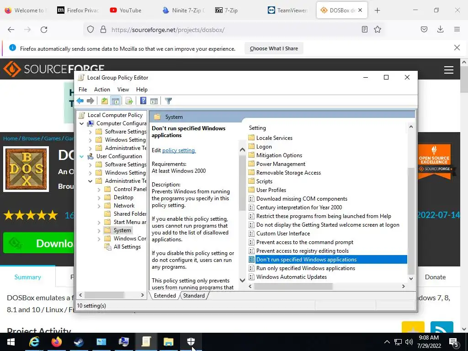
Task: Click Firefox reload page icon
Action: 44,30
